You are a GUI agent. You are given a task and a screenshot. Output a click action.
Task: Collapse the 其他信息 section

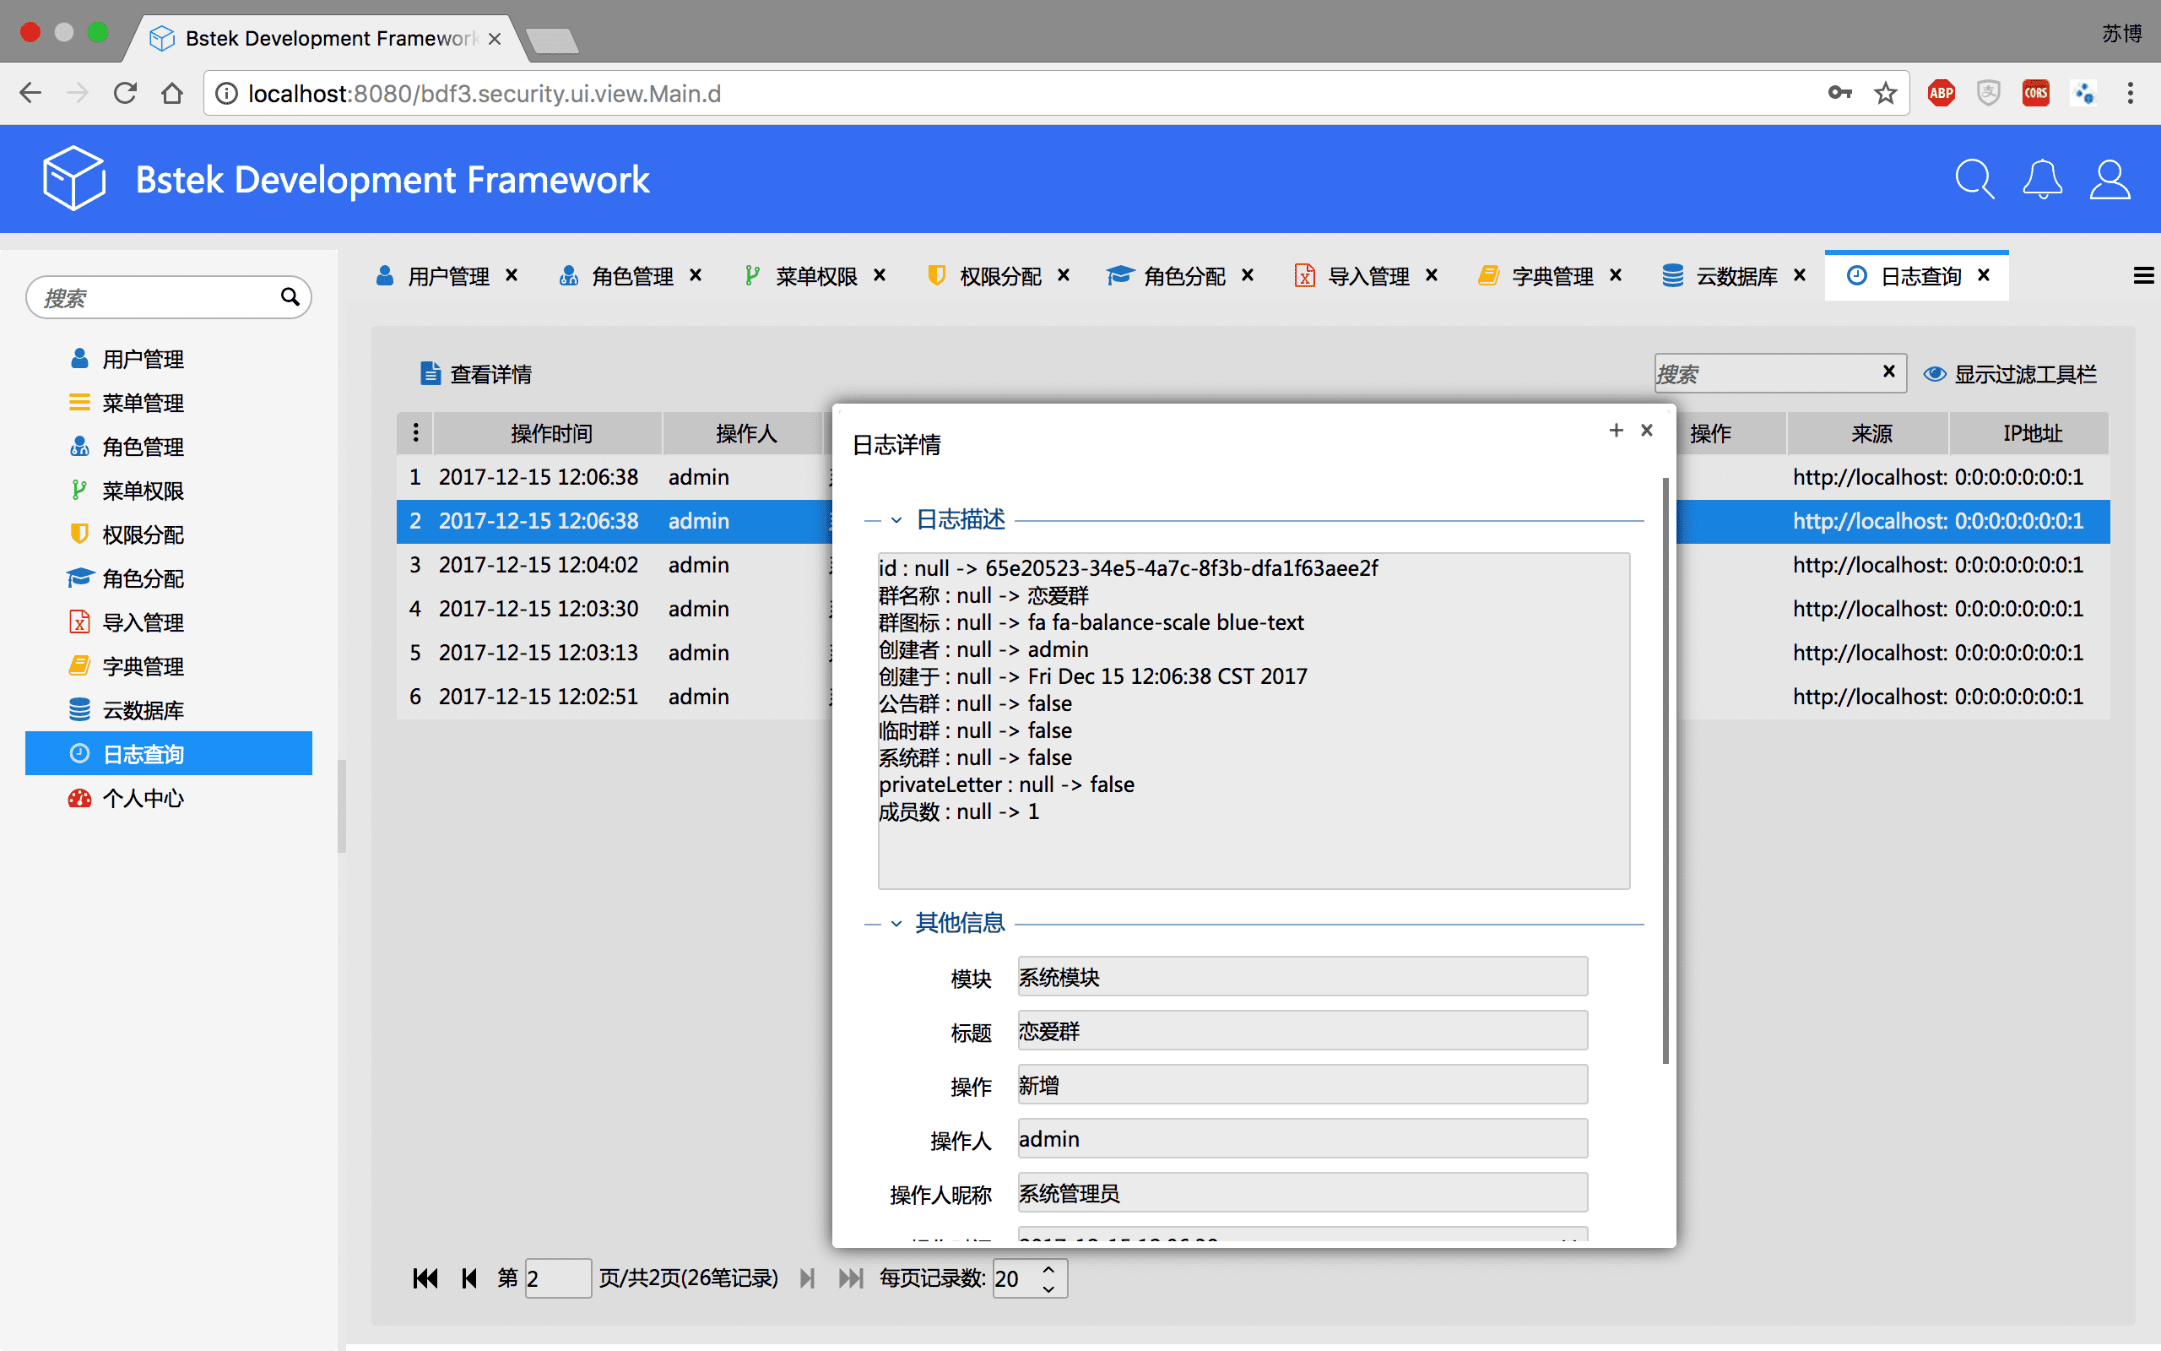896,924
